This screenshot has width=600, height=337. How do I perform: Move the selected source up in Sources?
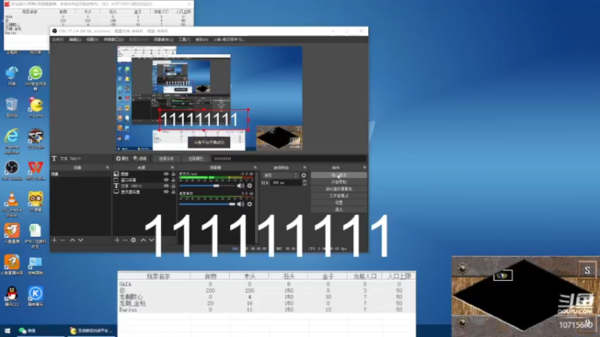[143, 240]
